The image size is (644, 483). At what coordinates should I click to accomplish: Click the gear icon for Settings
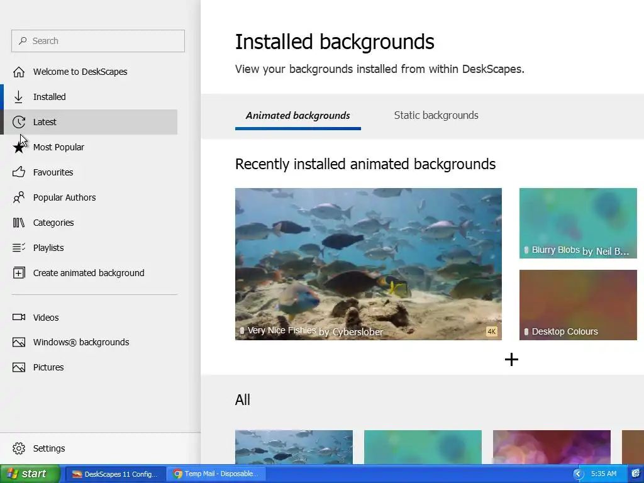point(18,448)
